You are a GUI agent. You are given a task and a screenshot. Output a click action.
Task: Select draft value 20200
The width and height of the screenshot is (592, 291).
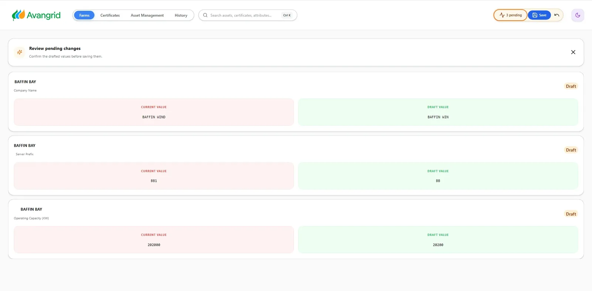tap(438, 245)
